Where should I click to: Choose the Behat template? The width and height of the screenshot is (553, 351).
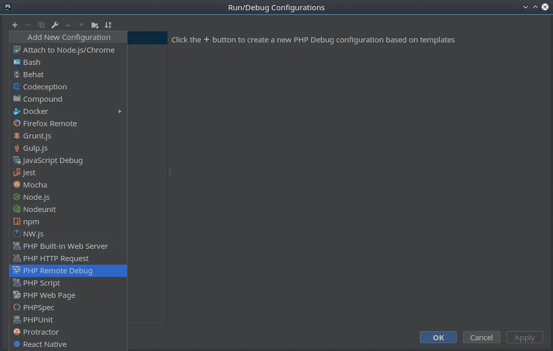(x=33, y=74)
